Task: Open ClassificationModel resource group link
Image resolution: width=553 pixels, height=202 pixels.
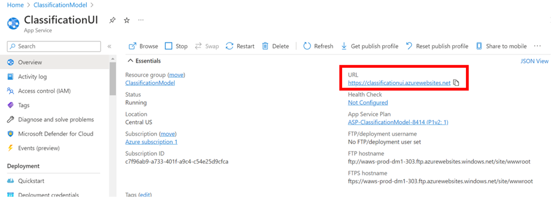Action: pos(150,83)
